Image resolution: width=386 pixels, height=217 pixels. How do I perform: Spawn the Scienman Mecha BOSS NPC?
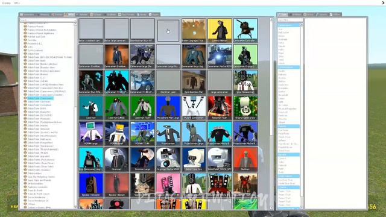(x=168, y=159)
